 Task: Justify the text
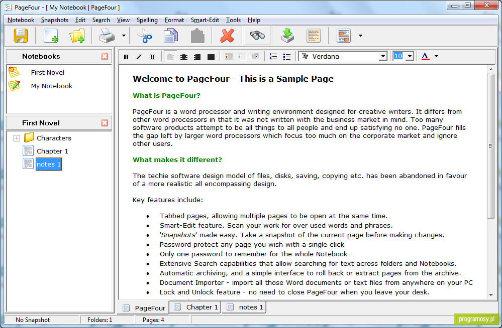point(211,57)
